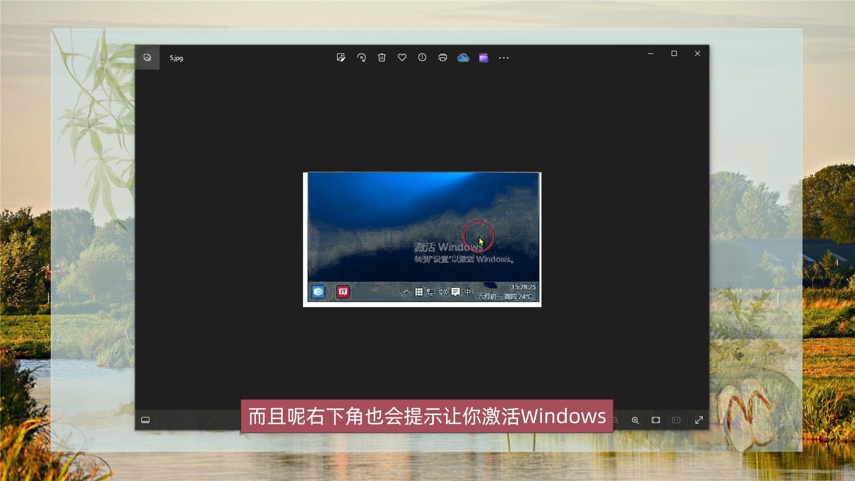This screenshot has width=855, height=481.
Task: Mark the photo as favorite with the heart
Action: click(402, 57)
